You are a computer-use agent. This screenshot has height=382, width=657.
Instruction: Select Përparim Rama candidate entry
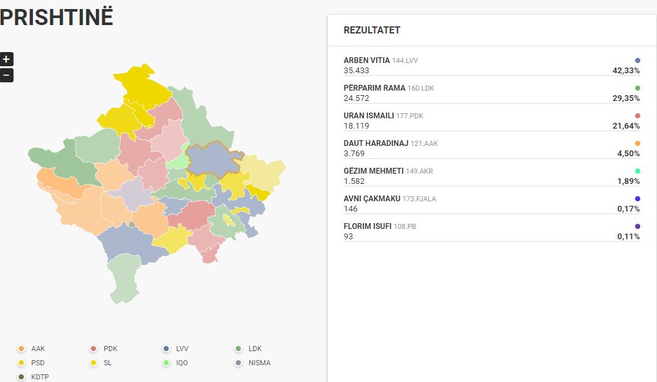point(491,93)
